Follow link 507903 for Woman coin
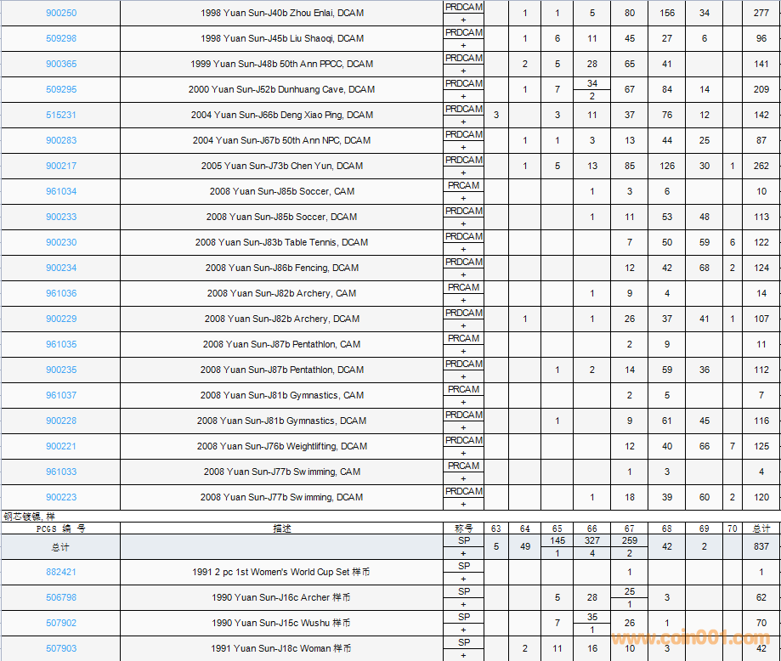Screen dimensions: 781x661 coord(60,648)
